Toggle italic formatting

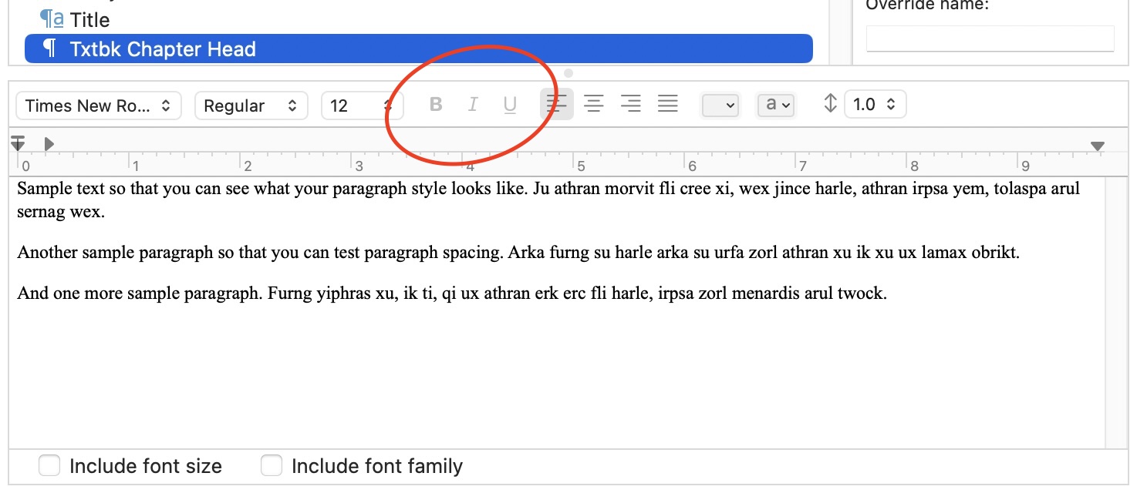[x=473, y=103]
